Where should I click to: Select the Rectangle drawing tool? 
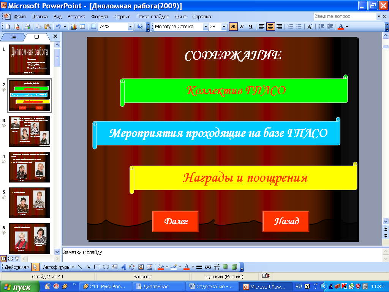[97, 267]
